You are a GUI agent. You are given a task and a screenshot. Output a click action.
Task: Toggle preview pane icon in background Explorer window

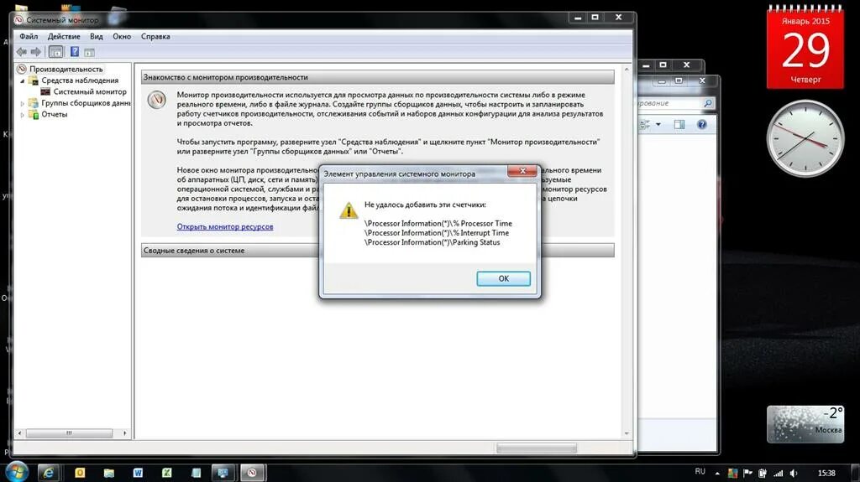point(679,125)
